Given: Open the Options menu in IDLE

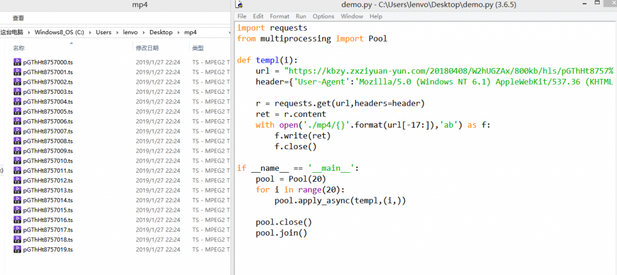Looking at the screenshot, I should (324, 16).
